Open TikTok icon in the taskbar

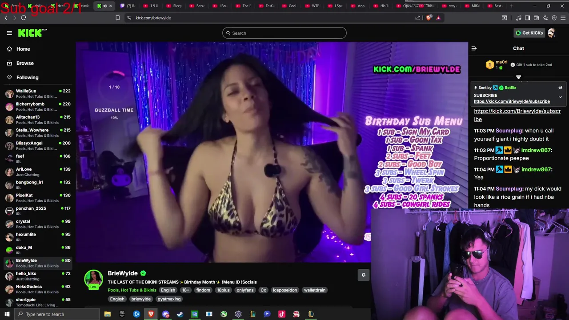[281, 314]
